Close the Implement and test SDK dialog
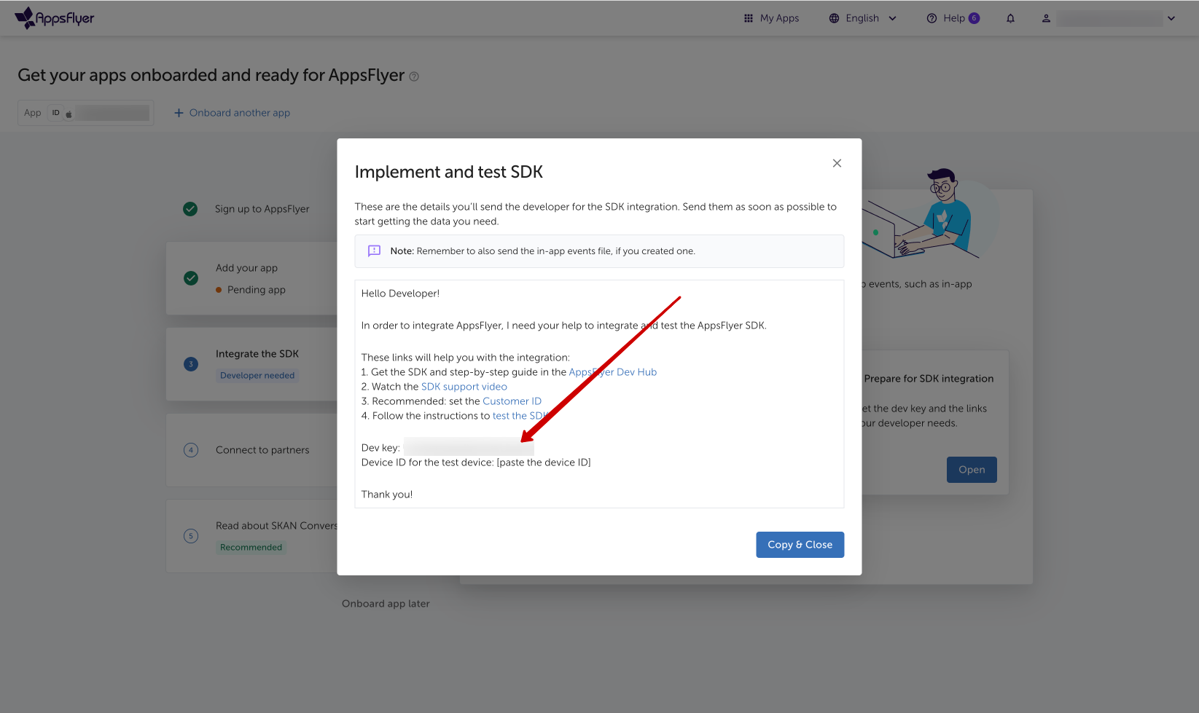The width and height of the screenshot is (1199, 713). coord(837,163)
